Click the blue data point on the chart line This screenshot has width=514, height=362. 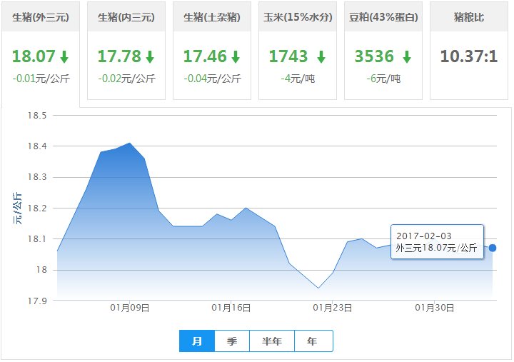click(493, 248)
